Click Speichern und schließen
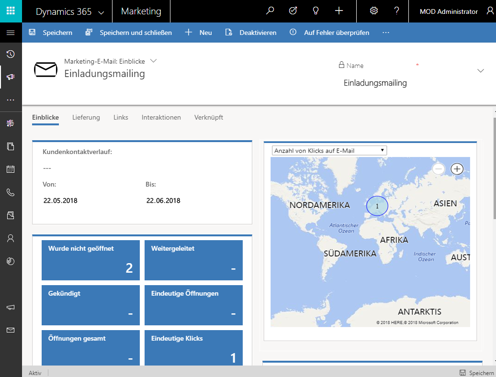The height and width of the screenshot is (377, 496). click(x=128, y=33)
